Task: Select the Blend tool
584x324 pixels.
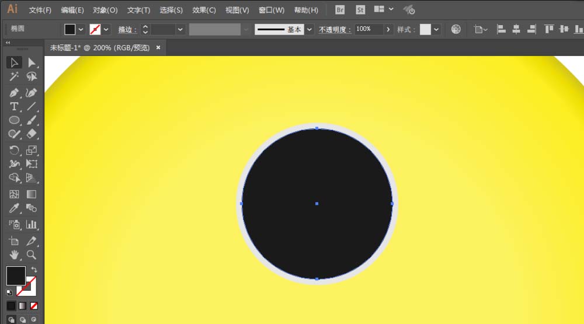Action: tap(32, 208)
